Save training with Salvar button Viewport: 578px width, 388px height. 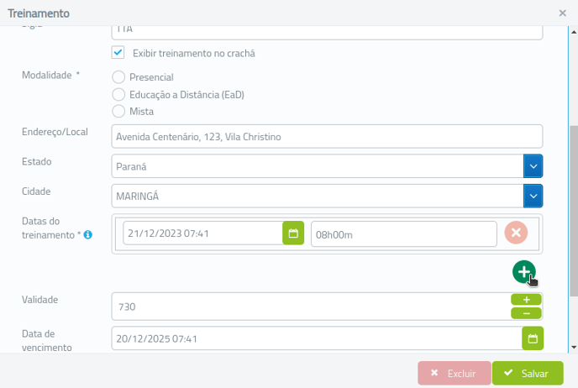click(528, 373)
